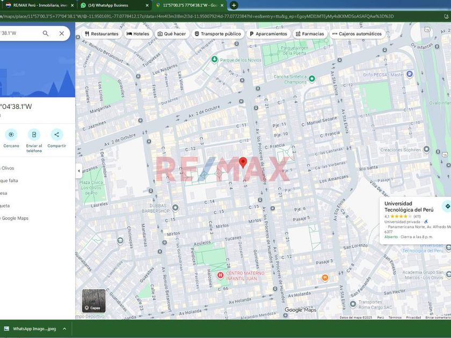
Task: Filter map by Restaurantes
Action: coord(101,34)
